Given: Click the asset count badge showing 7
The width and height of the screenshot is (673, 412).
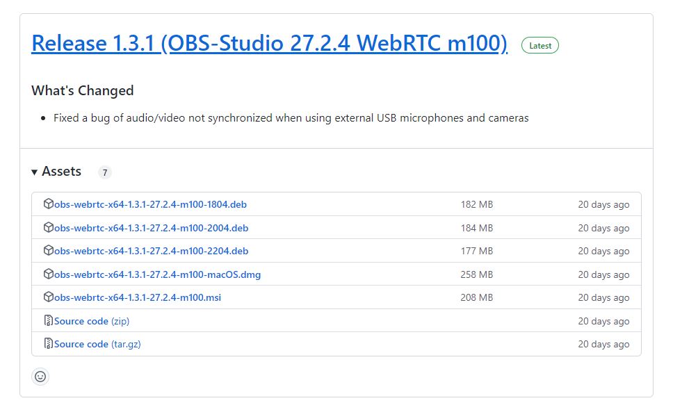Looking at the screenshot, I should pyautogui.click(x=105, y=172).
